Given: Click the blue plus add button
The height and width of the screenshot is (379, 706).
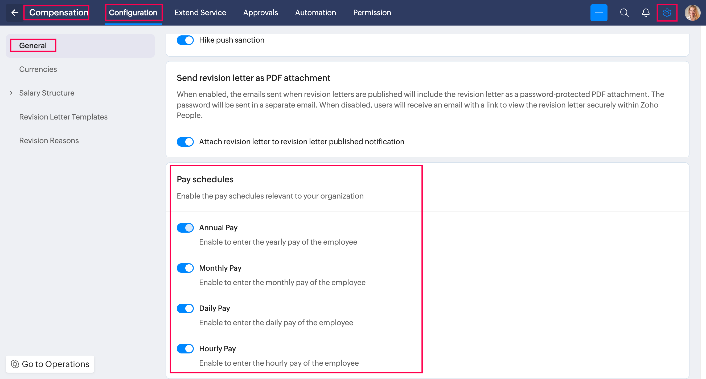Looking at the screenshot, I should coord(598,13).
